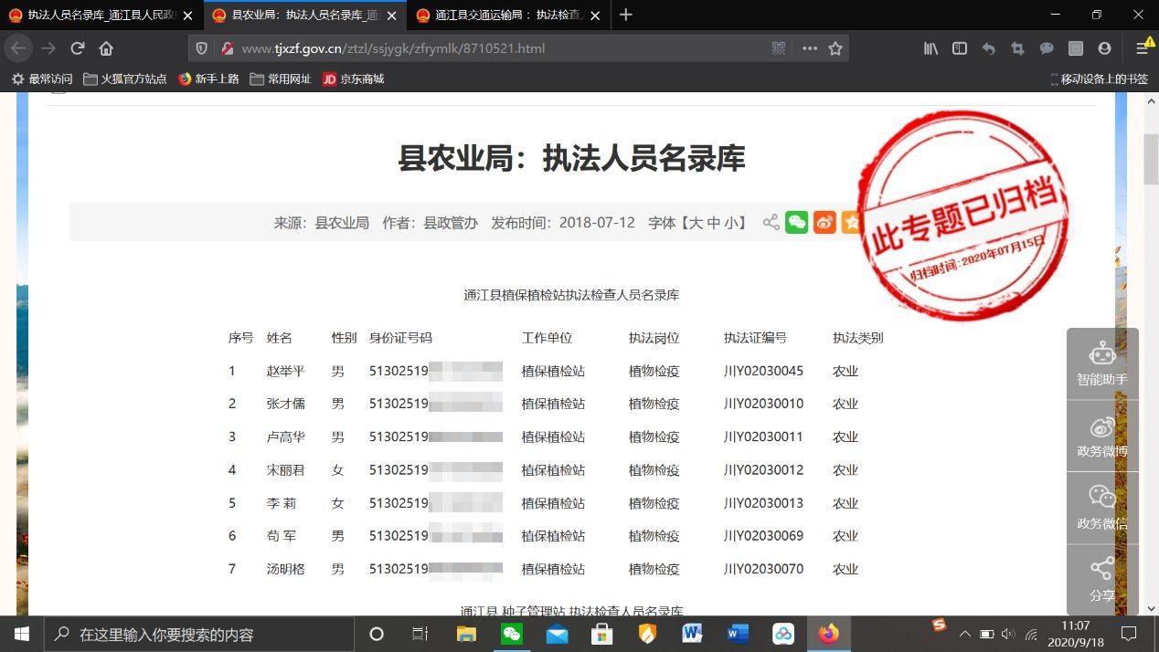
Task: Select the name 汤明格
Action: pos(285,569)
